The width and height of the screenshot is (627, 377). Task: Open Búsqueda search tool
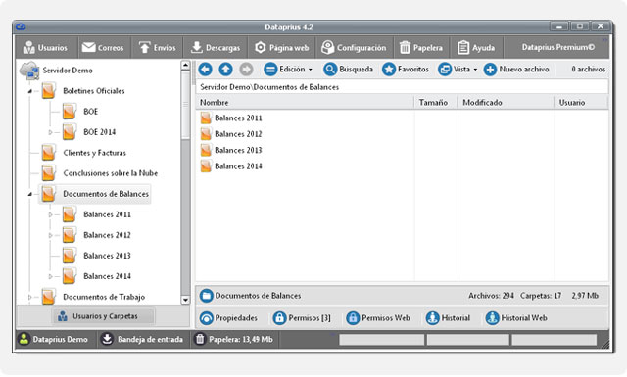point(349,70)
